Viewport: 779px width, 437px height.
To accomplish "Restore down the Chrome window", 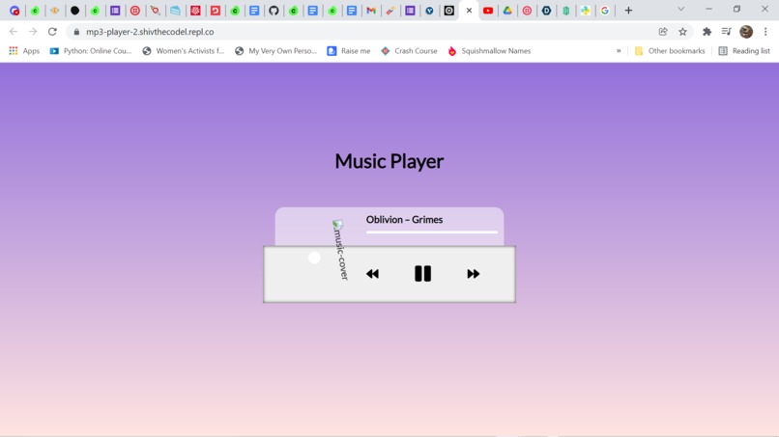I will click(x=736, y=9).
